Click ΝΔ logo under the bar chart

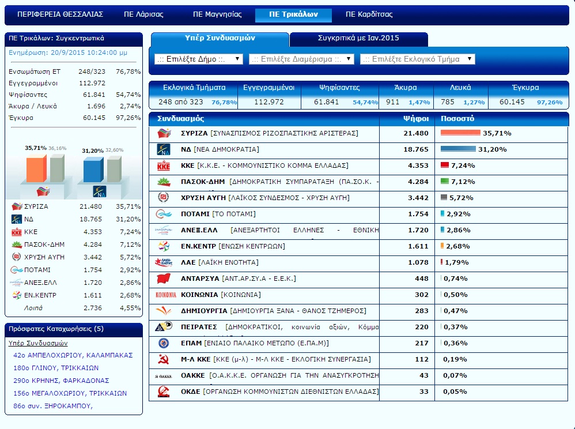[100, 191]
